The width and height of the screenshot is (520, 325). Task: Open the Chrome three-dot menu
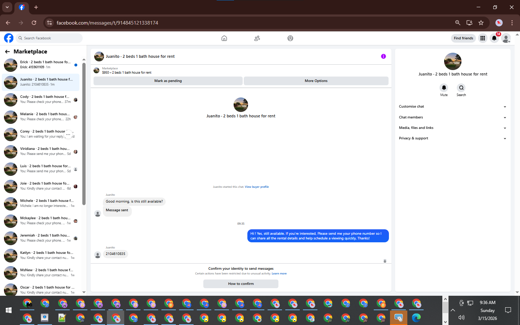(x=512, y=23)
